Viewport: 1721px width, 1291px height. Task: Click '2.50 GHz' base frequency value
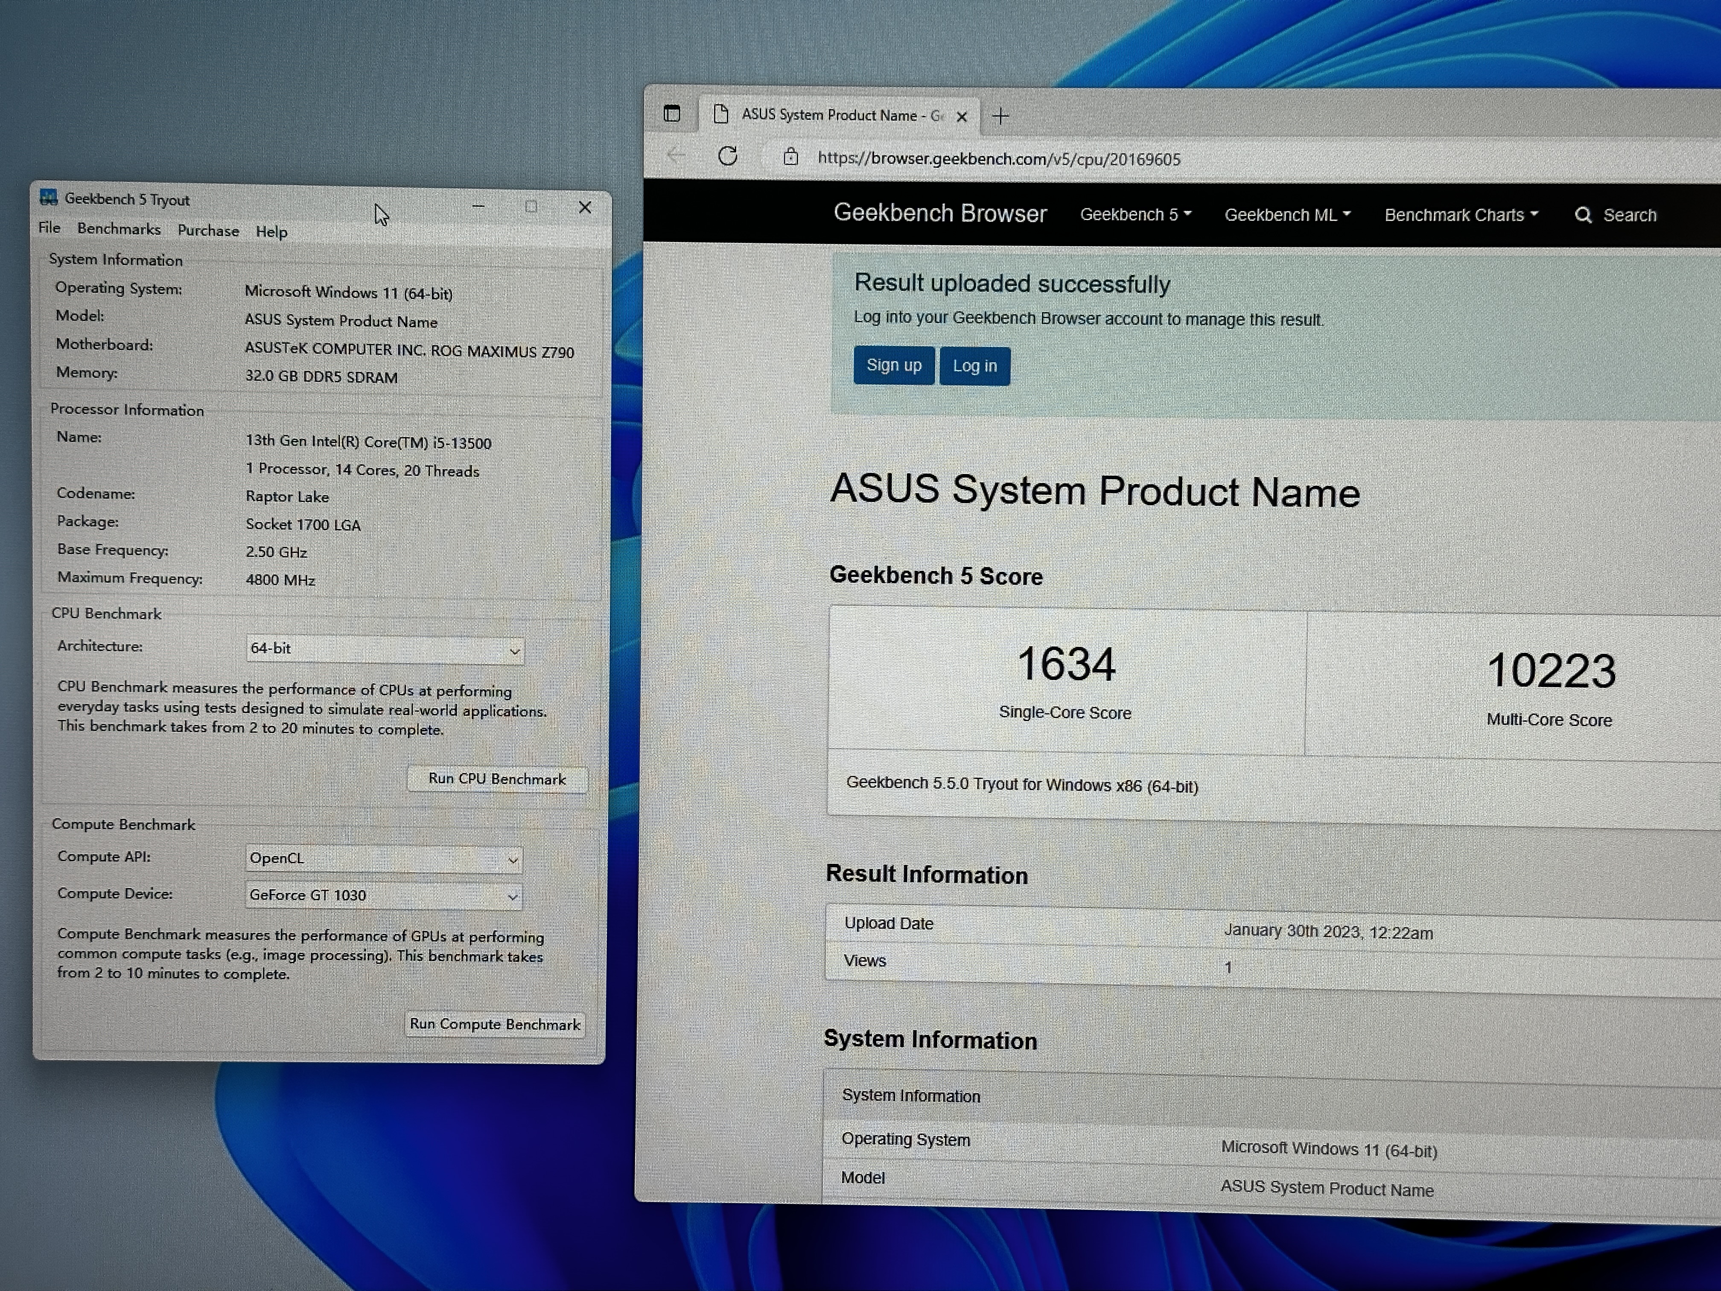[x=276, y=552]
